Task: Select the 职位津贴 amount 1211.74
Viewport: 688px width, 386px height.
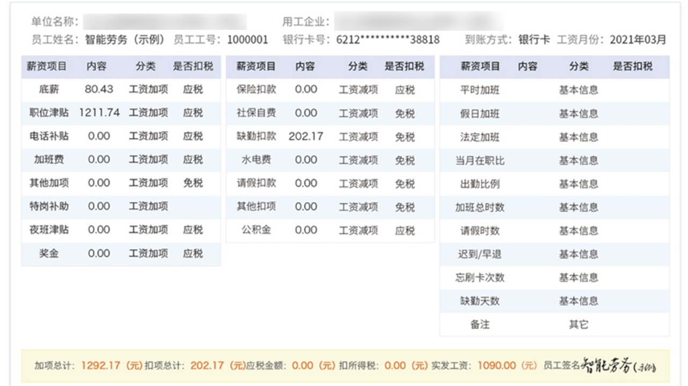Action: click(x=99, y=113)
